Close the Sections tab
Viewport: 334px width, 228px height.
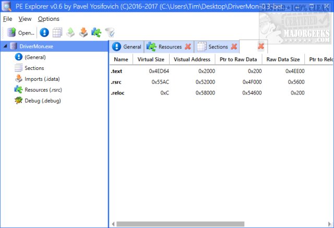[234, 46]
